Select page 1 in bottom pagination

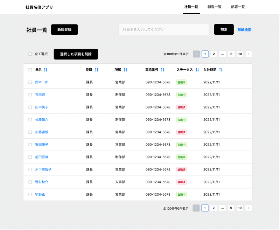click(x=205, y=208)
